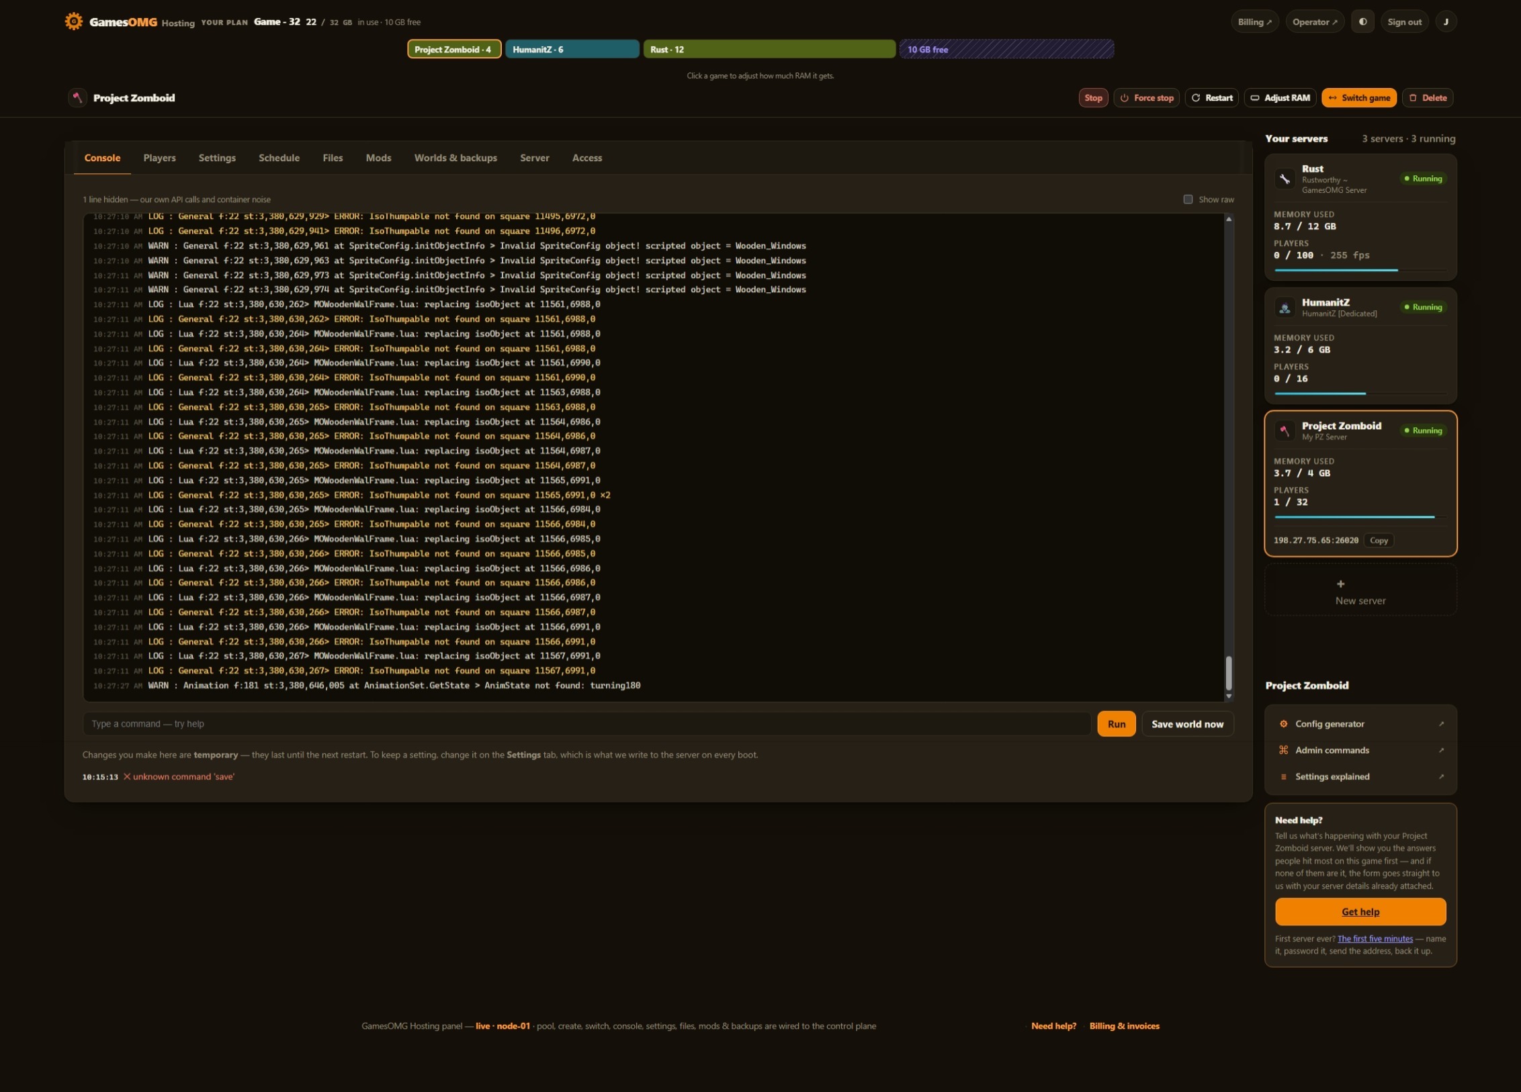Copy the server address 198.27.75.65:26020
The image size is (1521, 1092).
pyautogui.click(x=1379, y=541)
